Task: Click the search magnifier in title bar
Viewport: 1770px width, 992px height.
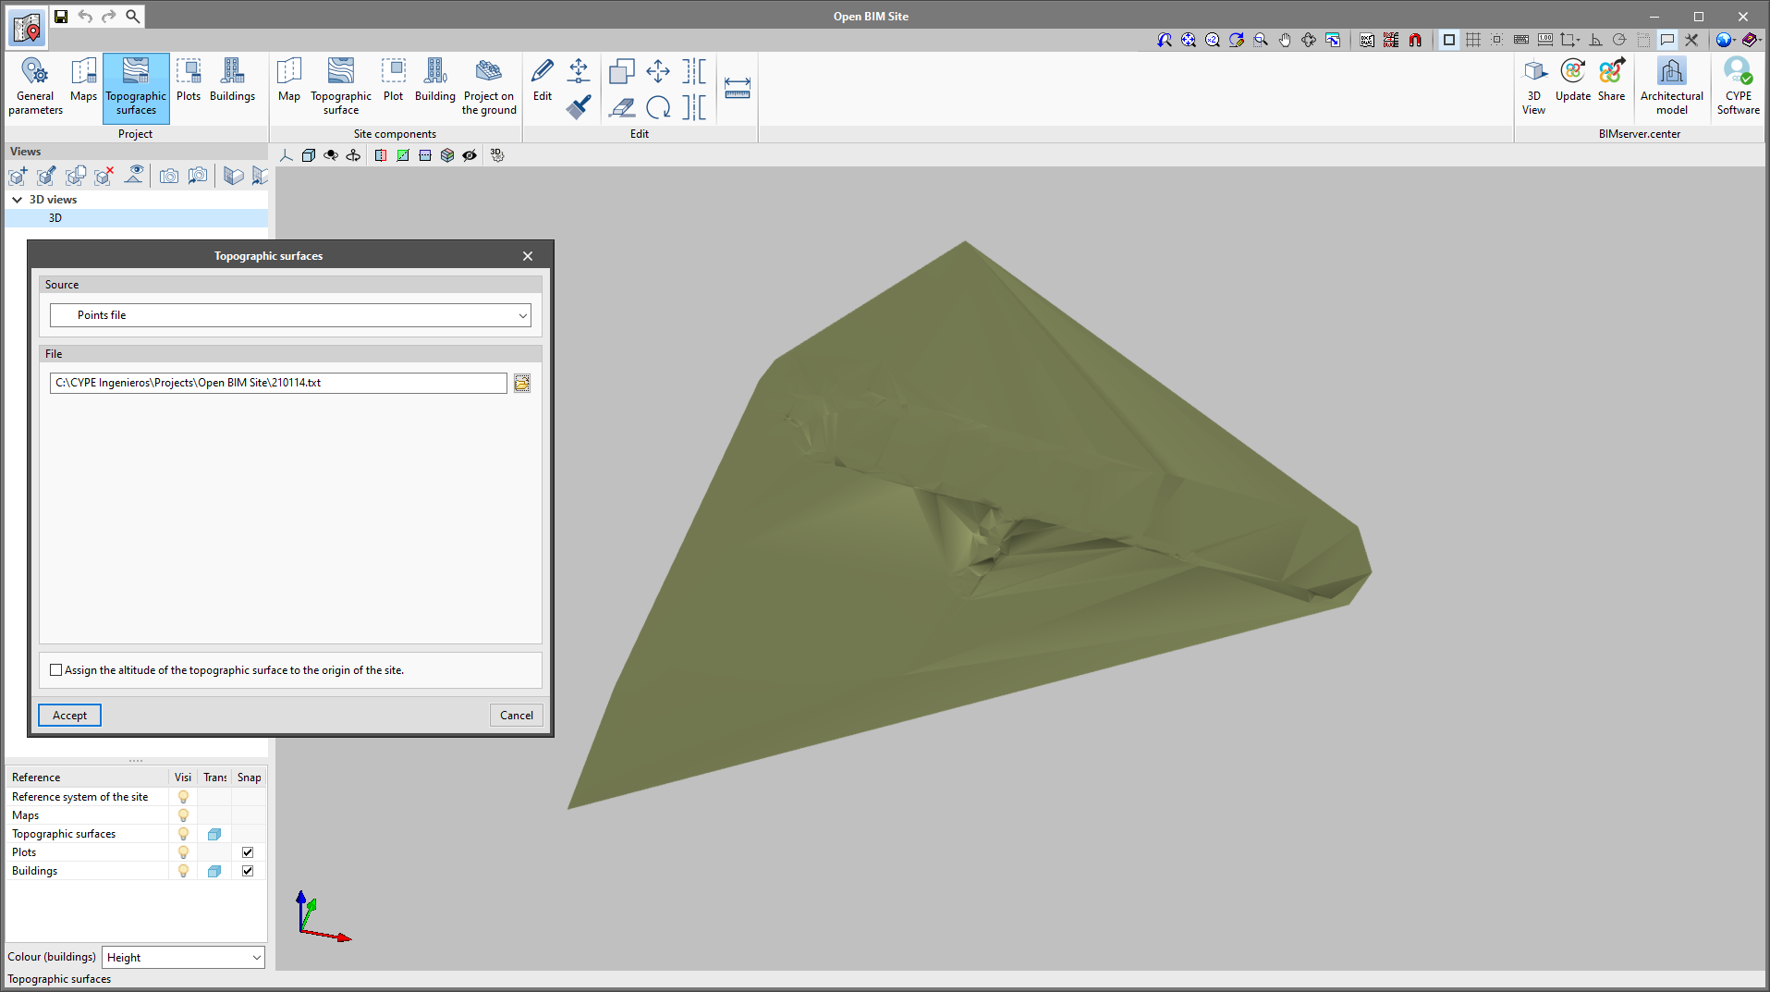Action: (133, 16)
